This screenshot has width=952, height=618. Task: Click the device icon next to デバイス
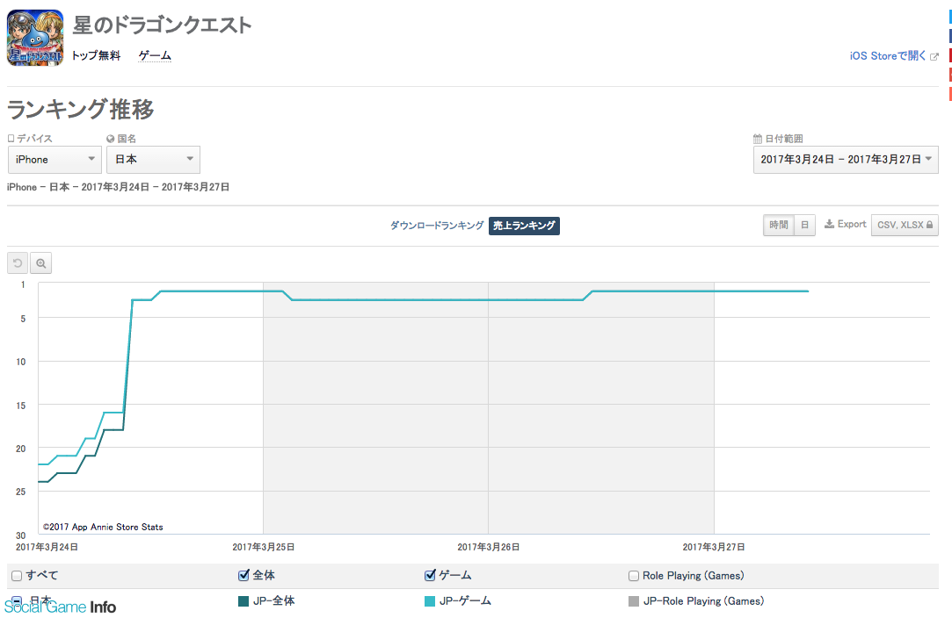[11, 139]
